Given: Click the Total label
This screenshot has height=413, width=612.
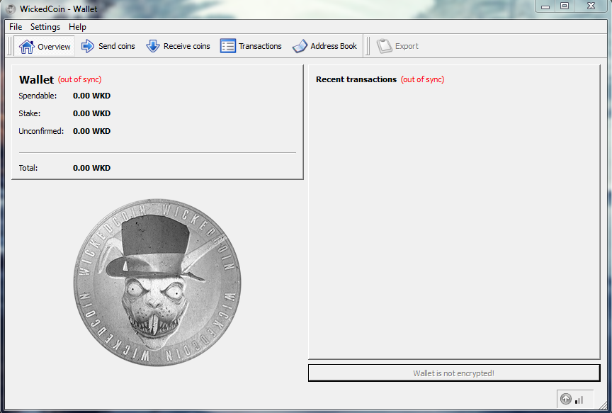Looking at the screenshot, I should [28, 168].
